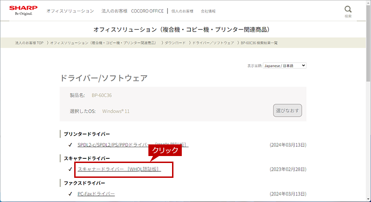Viewport: 371px width, 202px height.
Task: Follow breadcrumb オフィスソリューション（複合機・コピー機・プリンター関連商品）
Action: tap(103, 43)
